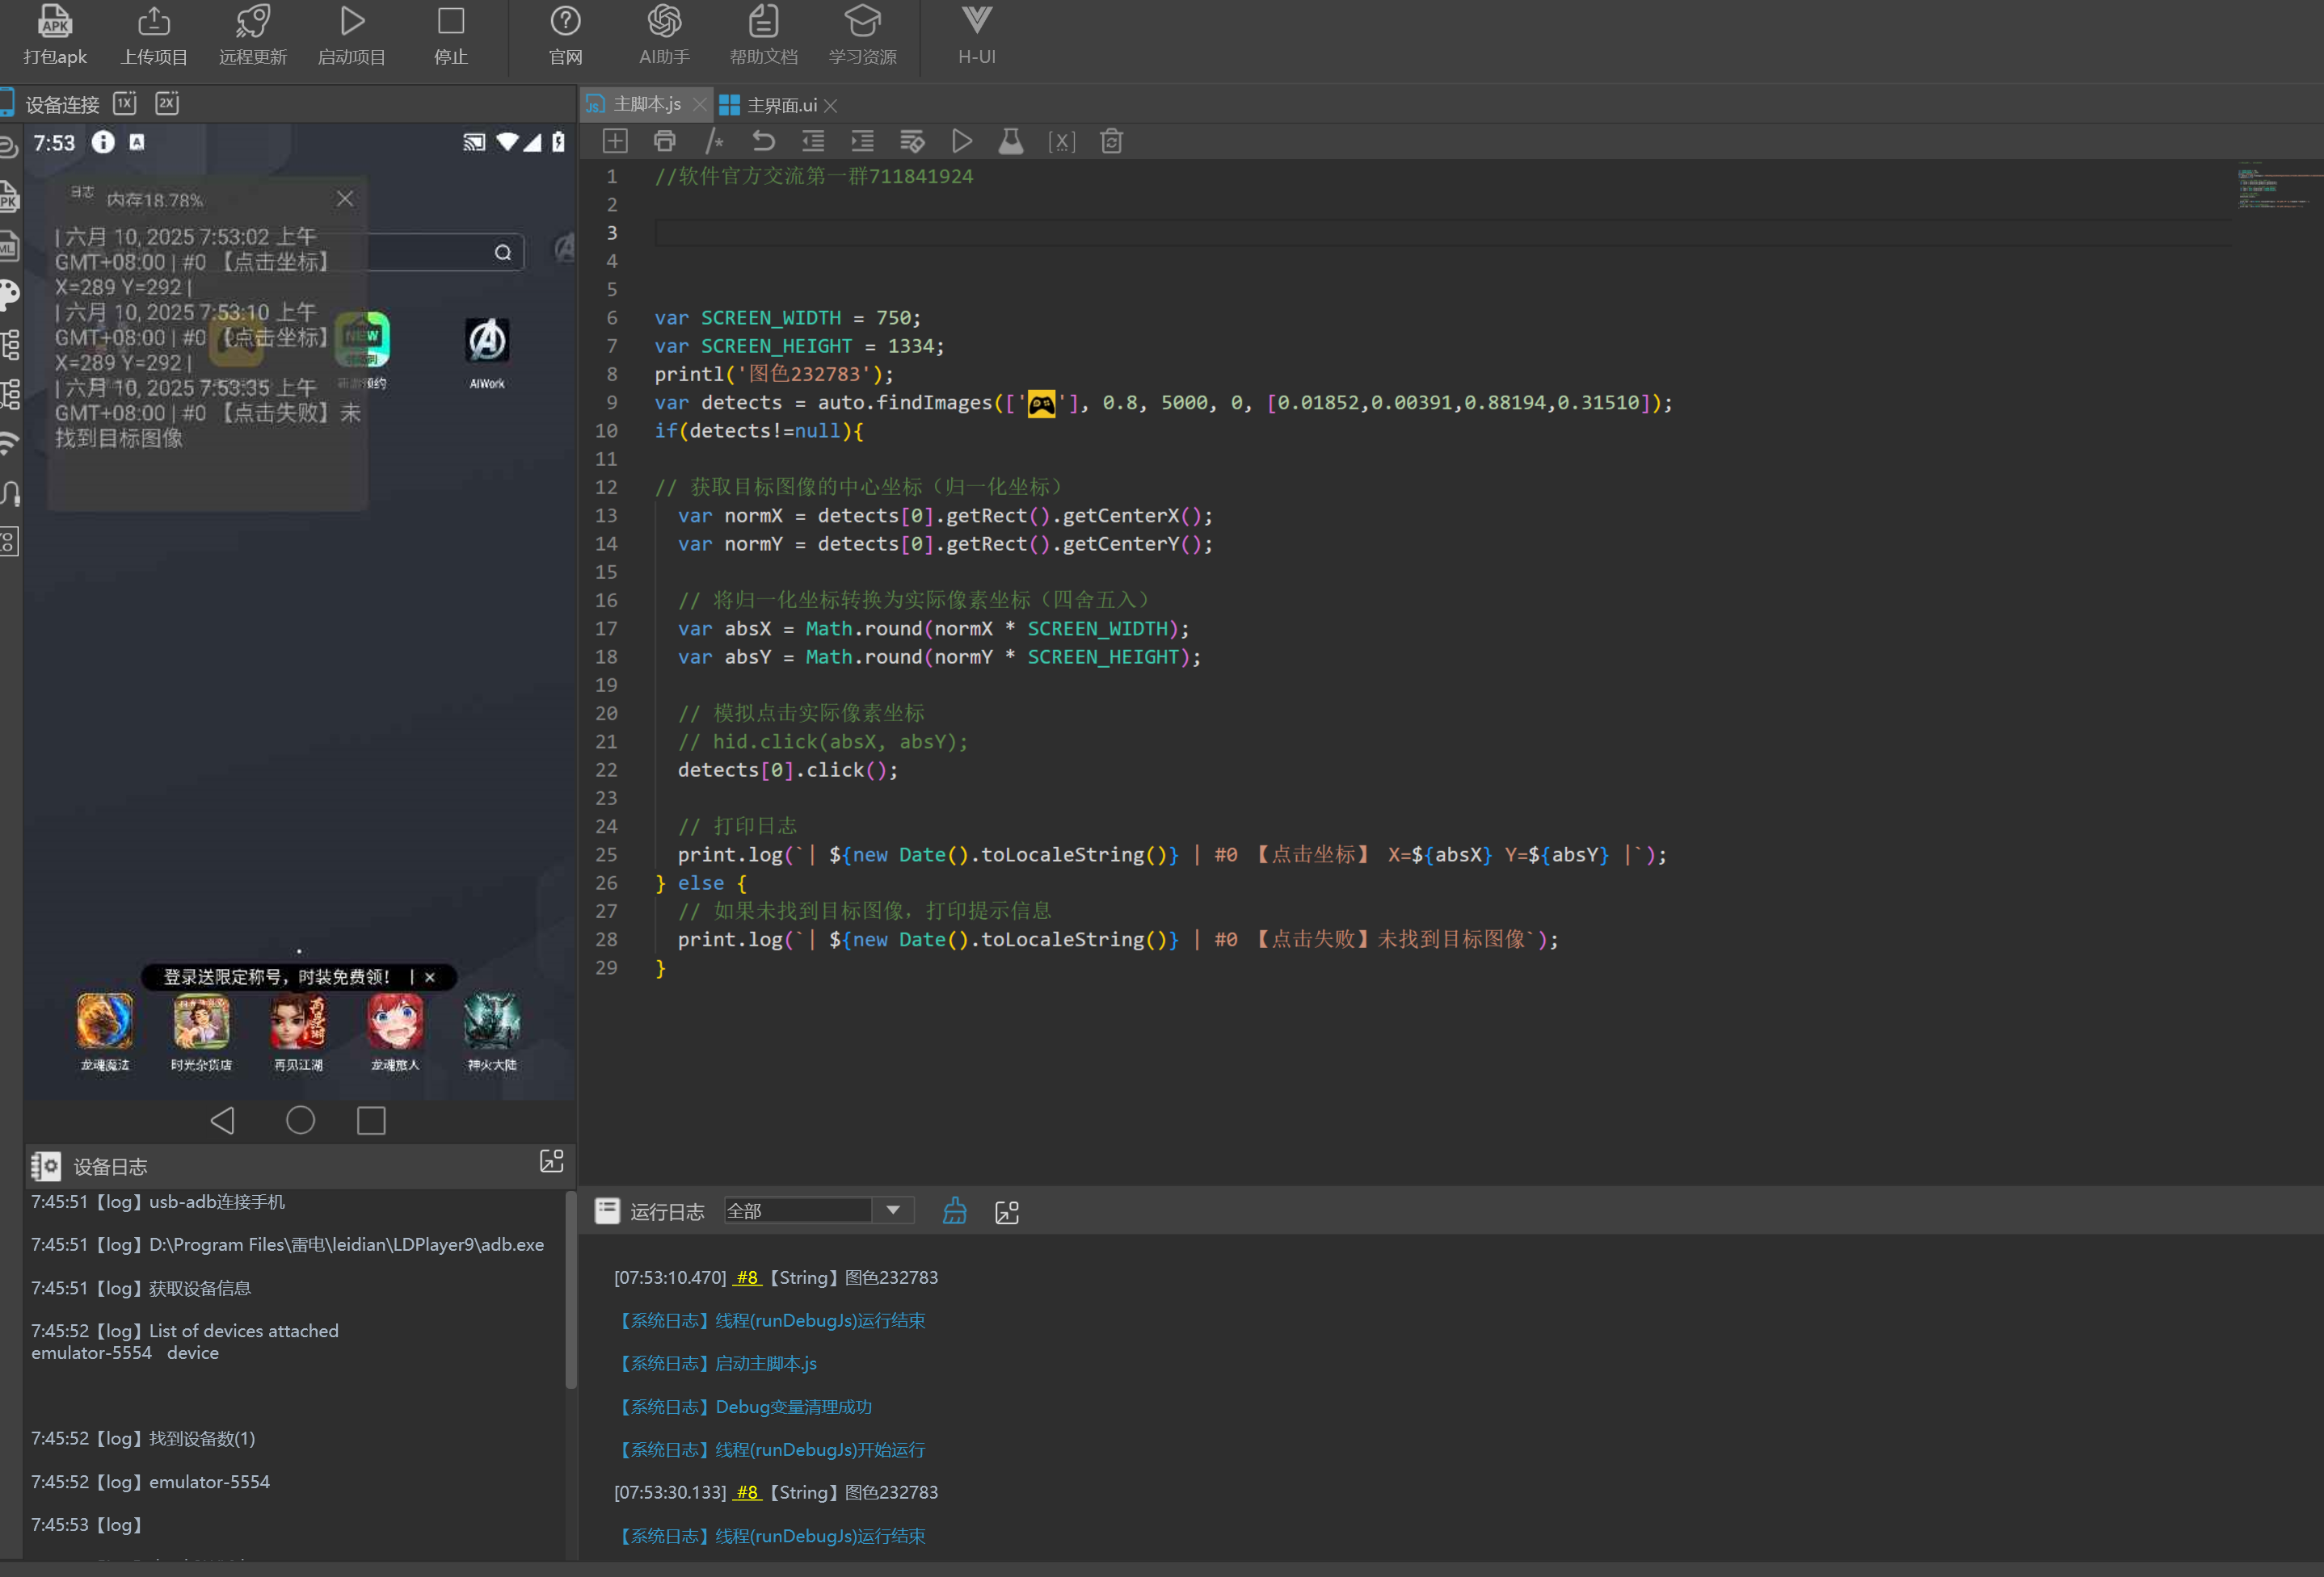This screenshot has width=2324, height=1577.
Task: Place cursor on editor line 3
Action: (x=1442, y=233)
